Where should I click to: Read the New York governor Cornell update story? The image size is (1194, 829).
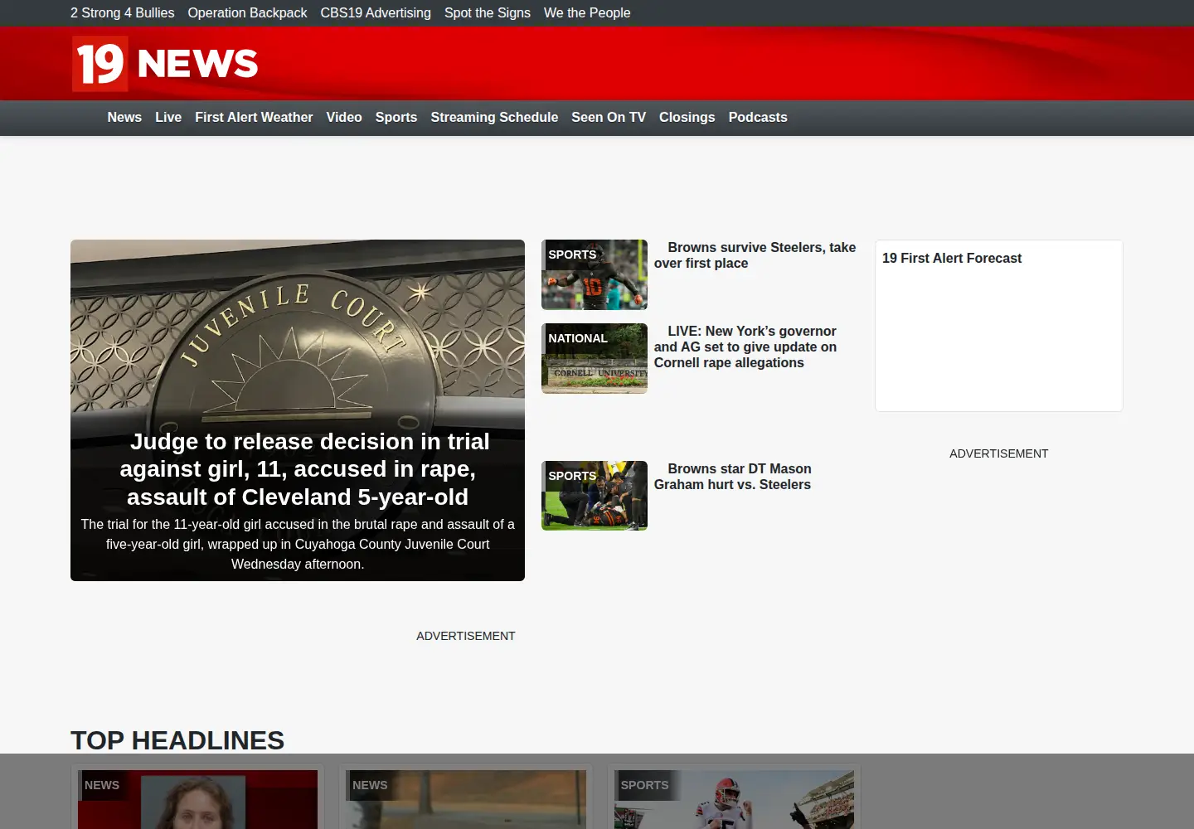coord(745,347)
